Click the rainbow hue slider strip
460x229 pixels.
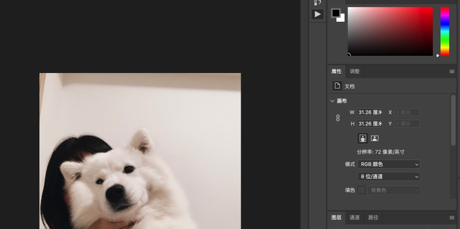pyautogui.click(x=445, y=31)
